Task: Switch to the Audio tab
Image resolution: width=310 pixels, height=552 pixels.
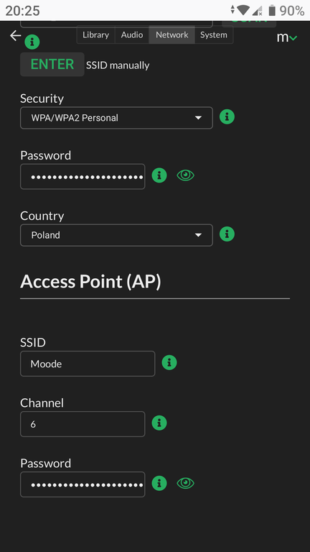Action: (132, 34)
